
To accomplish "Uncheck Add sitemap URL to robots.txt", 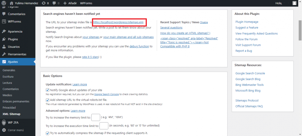I will coord(48,100).
